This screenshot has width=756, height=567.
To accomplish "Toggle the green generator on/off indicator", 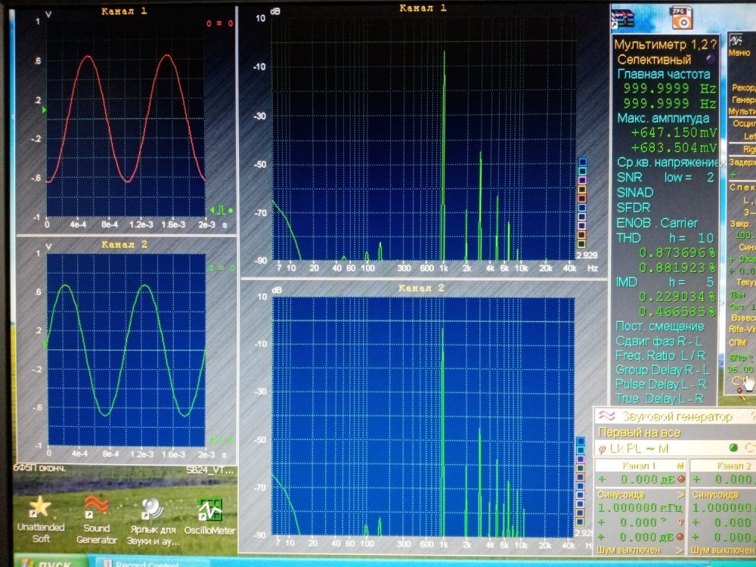I will 711,449.
